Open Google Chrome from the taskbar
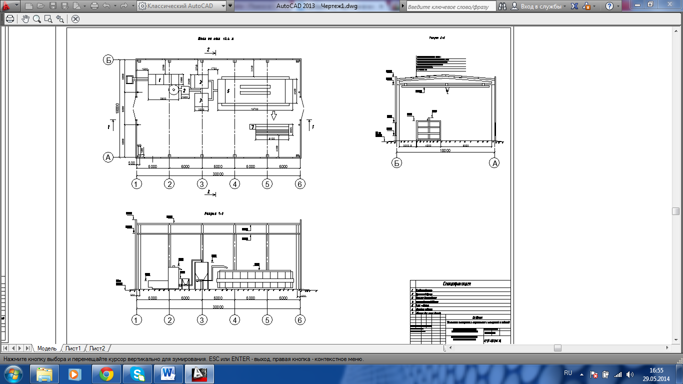The image size is (683, 384). (x=106, y=374)
